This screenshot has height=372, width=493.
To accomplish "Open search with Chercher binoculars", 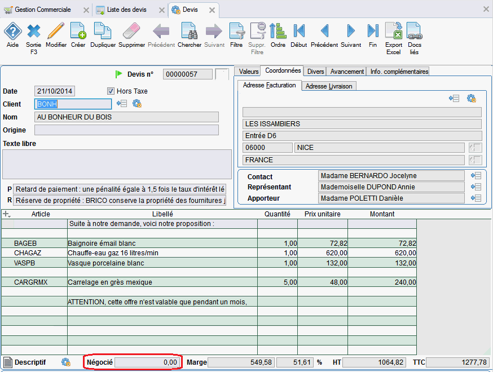I will click(x=189, y=34).
